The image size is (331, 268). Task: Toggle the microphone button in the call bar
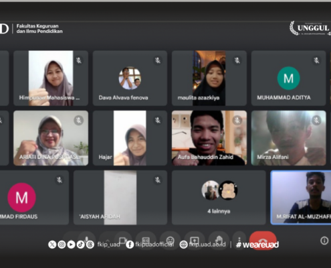point(87,241)
